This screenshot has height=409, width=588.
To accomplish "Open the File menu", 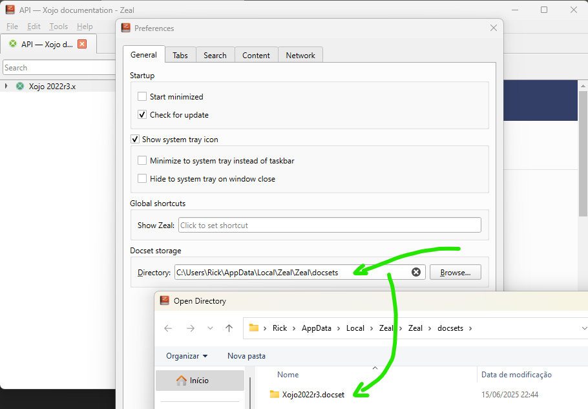I will (x=12, y=26).
